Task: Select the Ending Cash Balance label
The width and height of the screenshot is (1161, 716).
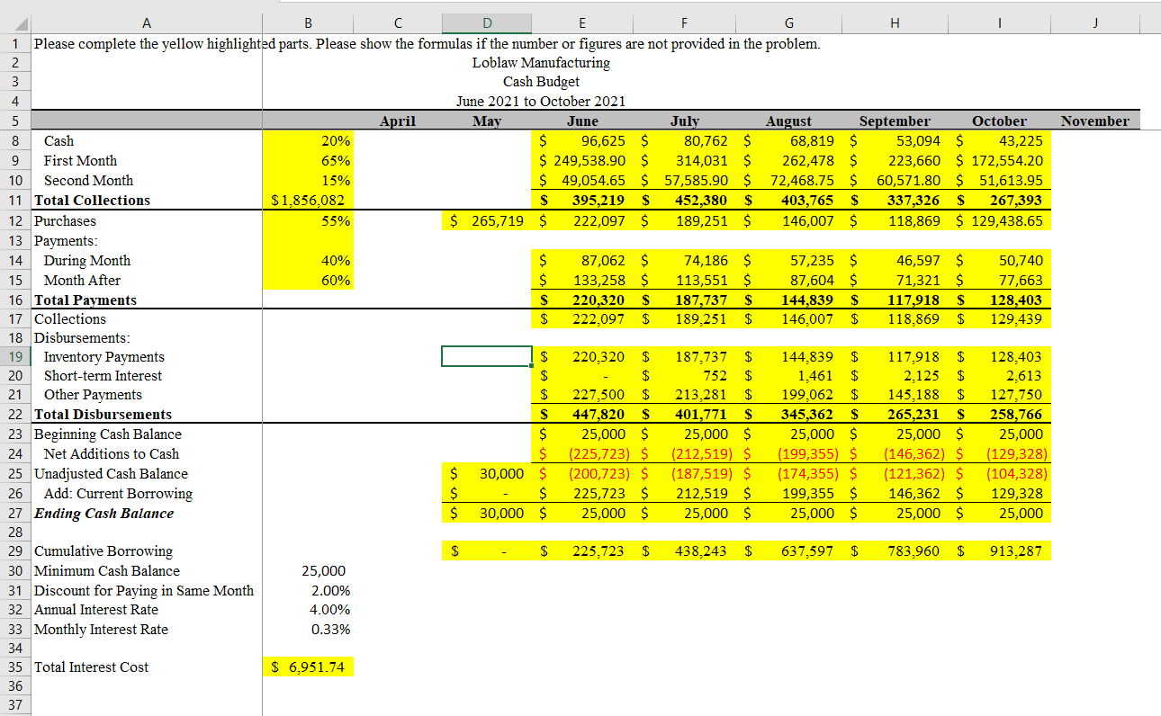Action: click(x=103, y=514)
